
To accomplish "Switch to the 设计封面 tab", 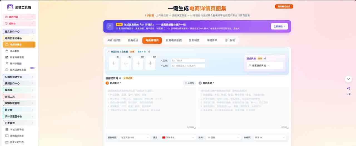I will pyautogui.click(x=230, y=40).
